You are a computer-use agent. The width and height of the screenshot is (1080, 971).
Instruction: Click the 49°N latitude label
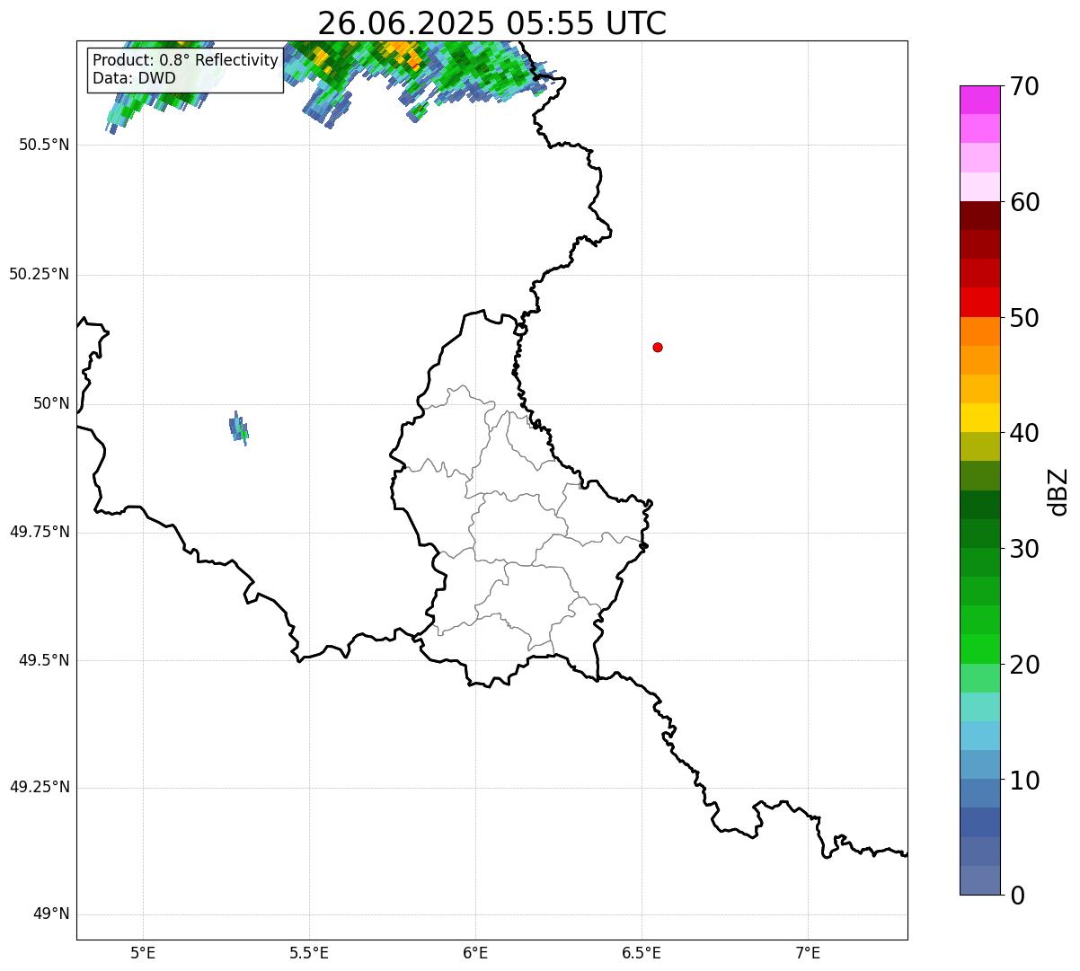[51, 914]
